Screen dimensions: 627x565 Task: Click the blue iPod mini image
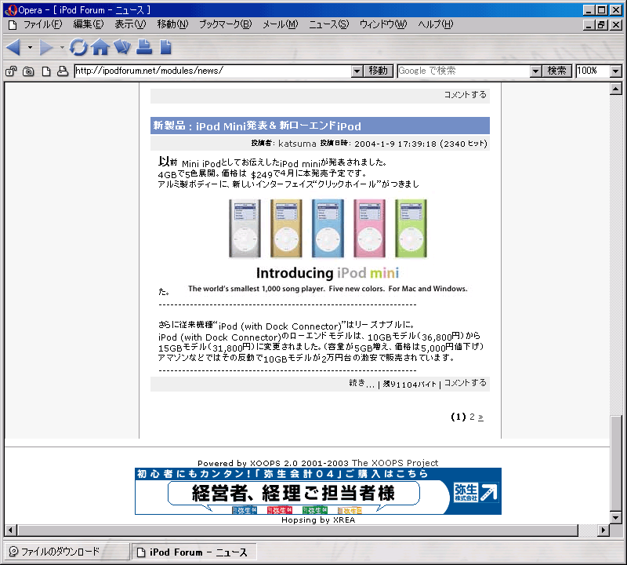click(x=328, y=228)
